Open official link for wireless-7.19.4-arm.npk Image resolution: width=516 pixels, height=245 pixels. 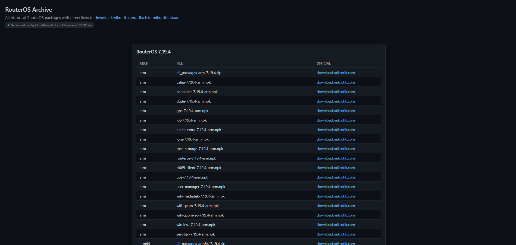[x=336, y=225]
